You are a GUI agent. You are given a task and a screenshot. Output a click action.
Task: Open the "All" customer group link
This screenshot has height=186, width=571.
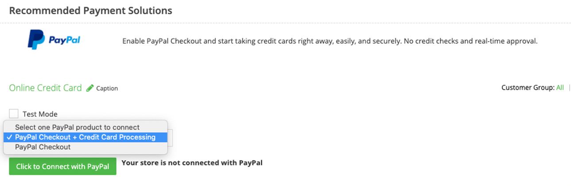click(x=560, y=87)
